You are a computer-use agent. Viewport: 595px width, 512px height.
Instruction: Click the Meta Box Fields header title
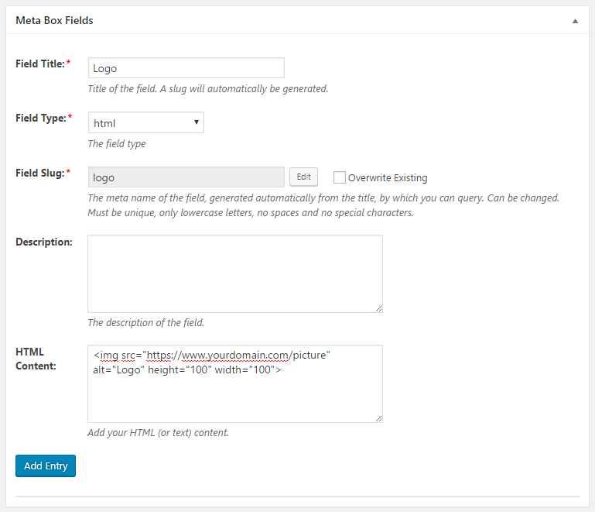[x=54, y=20]
